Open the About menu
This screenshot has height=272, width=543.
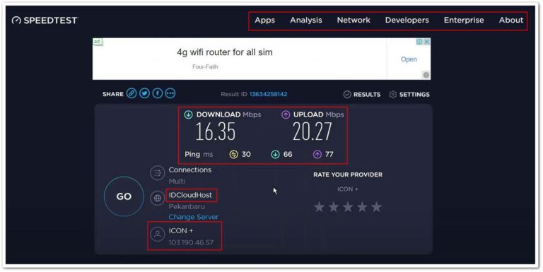tap(511, 20)
